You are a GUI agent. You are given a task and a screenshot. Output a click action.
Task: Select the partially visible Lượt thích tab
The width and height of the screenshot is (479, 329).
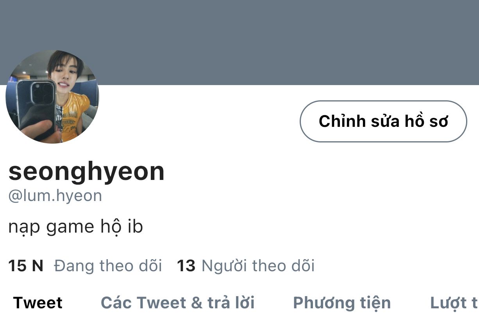click(x=454, y=303)
